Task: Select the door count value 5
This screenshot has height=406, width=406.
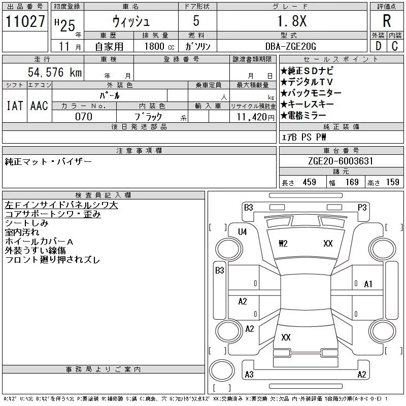Action: [x=196, y=21]
